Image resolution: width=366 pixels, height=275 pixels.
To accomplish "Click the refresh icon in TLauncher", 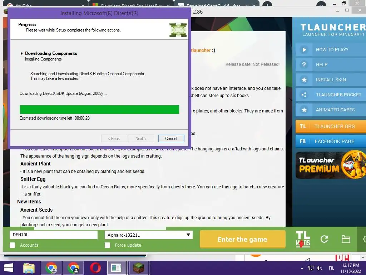I will [x=324, y=239].
